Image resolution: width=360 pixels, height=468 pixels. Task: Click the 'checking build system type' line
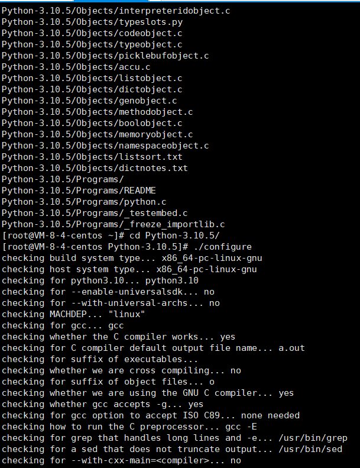[x=132, y=258]
